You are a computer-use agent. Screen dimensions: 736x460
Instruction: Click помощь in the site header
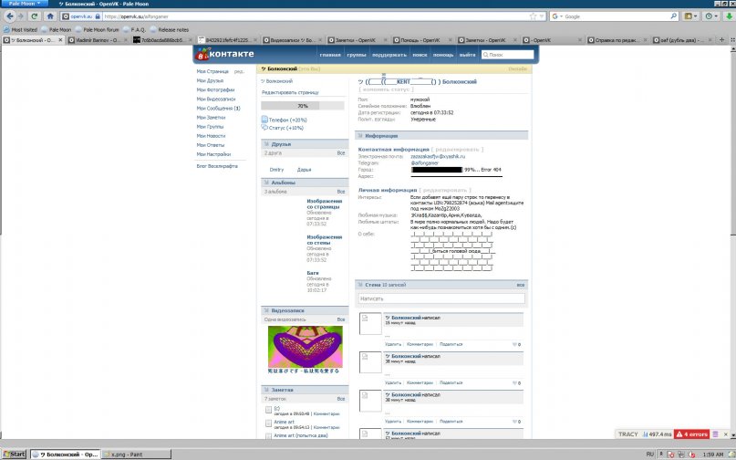442,55
